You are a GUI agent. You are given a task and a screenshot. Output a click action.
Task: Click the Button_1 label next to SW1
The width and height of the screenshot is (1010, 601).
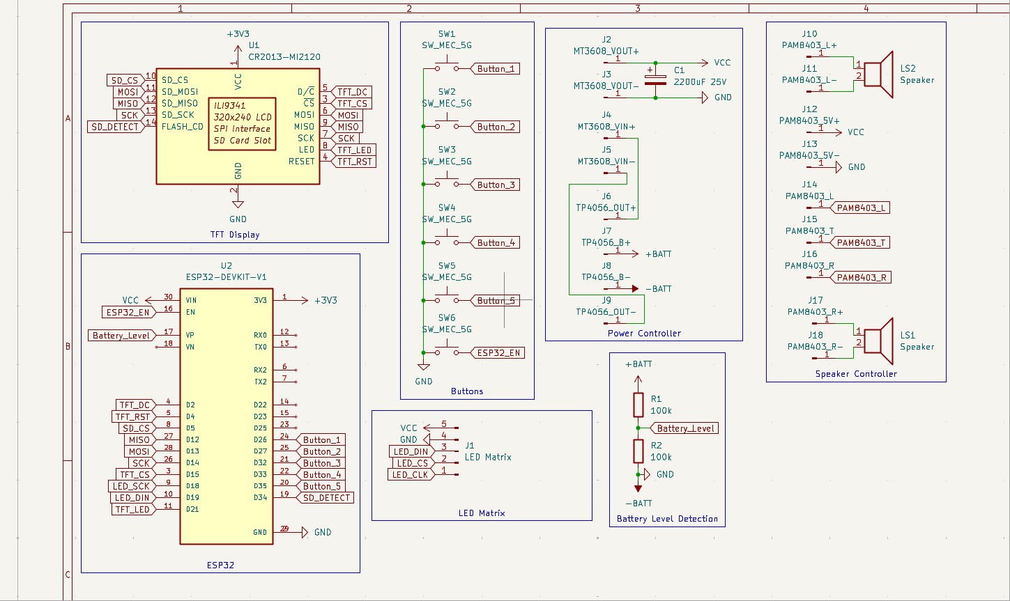pyautogui.click(x=496, y=69)
